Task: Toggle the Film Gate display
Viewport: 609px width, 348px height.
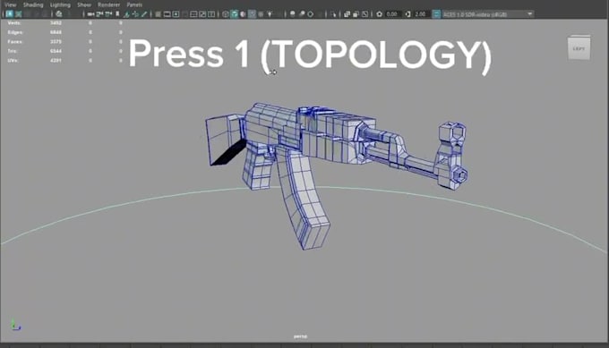Action: (x=167, y=14)
